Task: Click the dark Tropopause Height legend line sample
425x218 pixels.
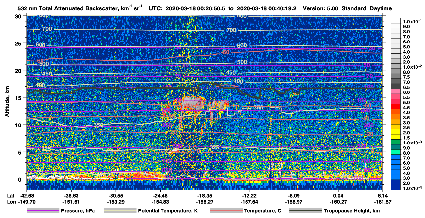Action: click(305, 211)
